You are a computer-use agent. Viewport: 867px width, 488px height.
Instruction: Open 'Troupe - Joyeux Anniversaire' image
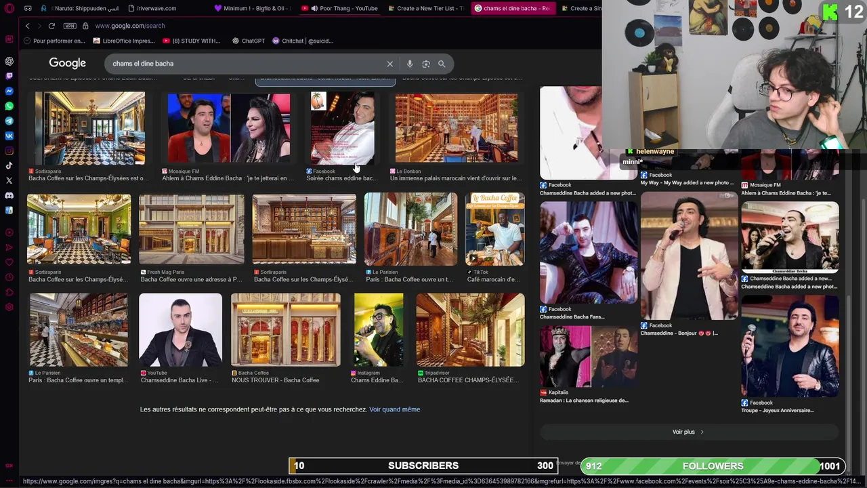tap(790, 346)
